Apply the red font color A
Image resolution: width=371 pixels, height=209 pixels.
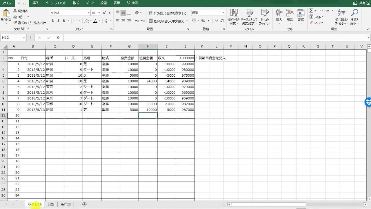pos(95,21)
